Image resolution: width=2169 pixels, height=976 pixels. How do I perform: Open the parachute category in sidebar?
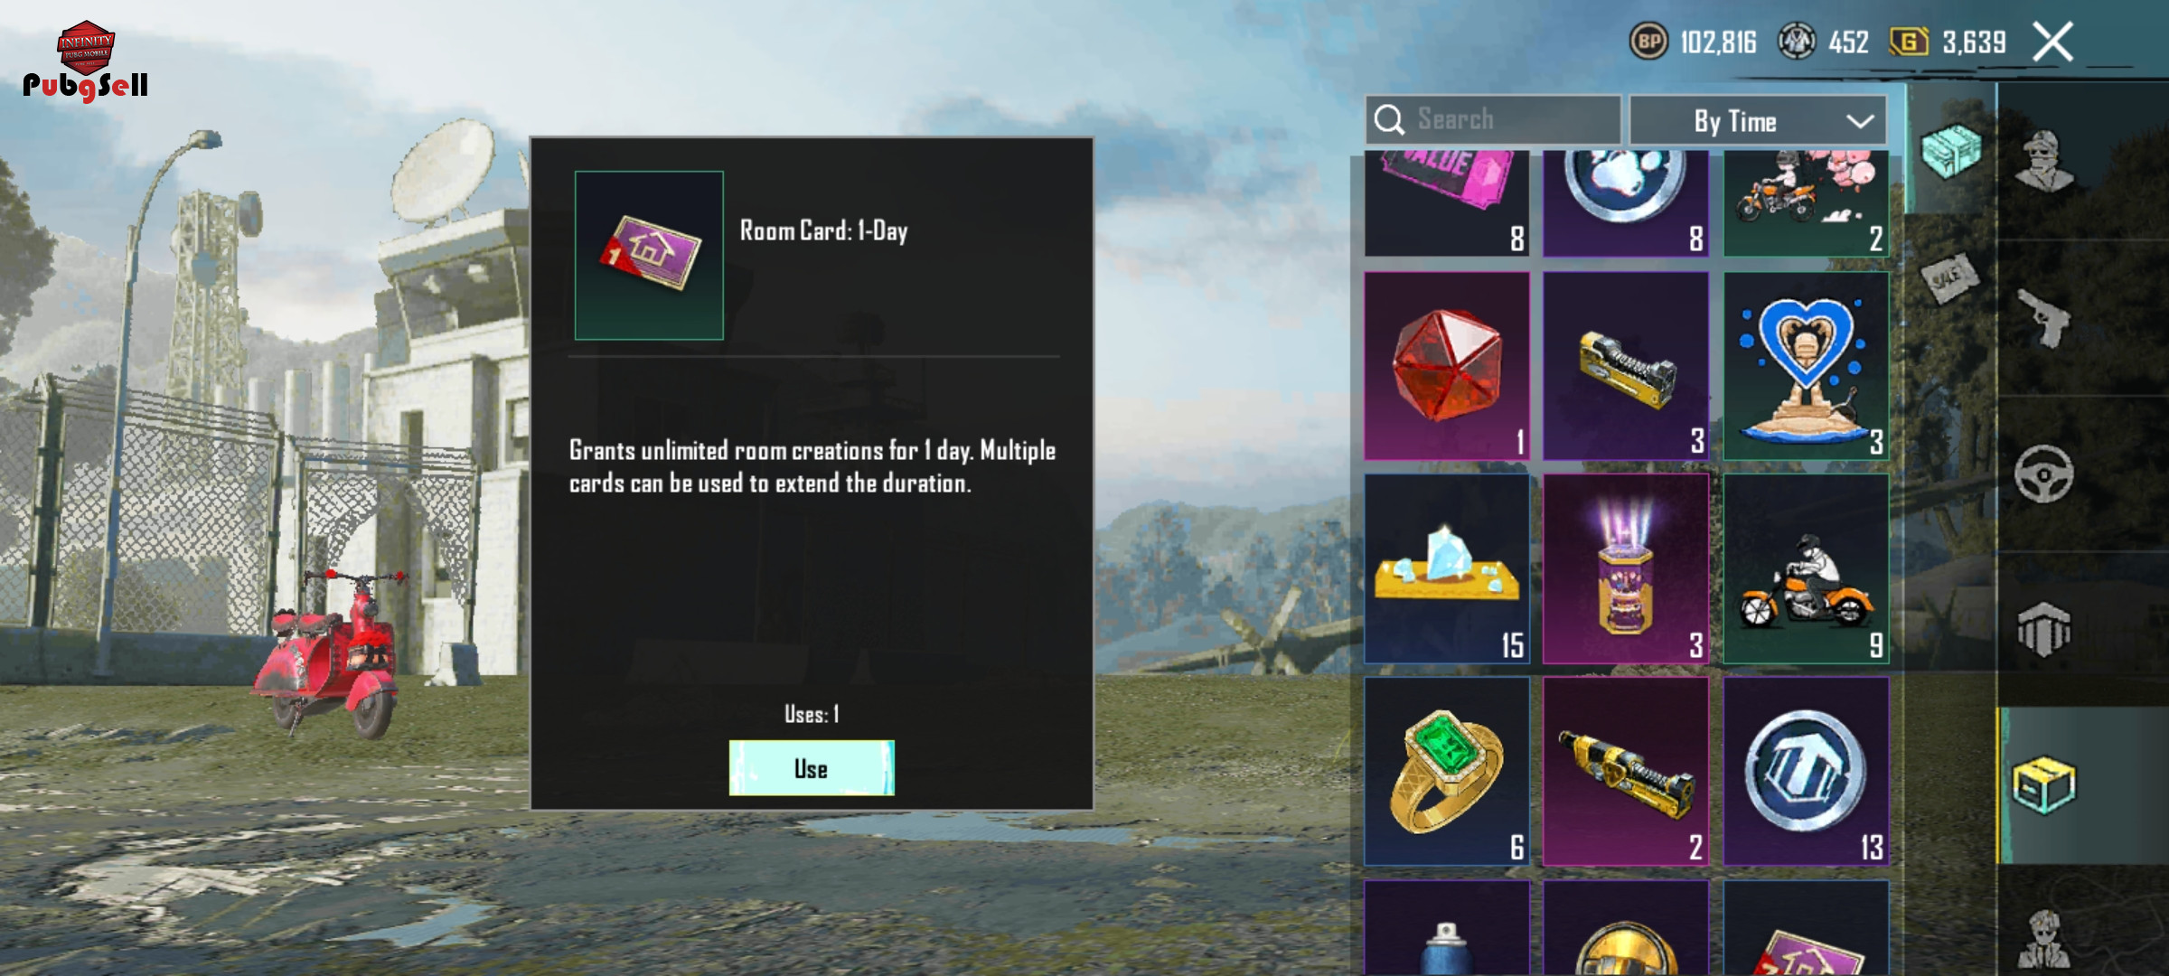click(2044, 630)
